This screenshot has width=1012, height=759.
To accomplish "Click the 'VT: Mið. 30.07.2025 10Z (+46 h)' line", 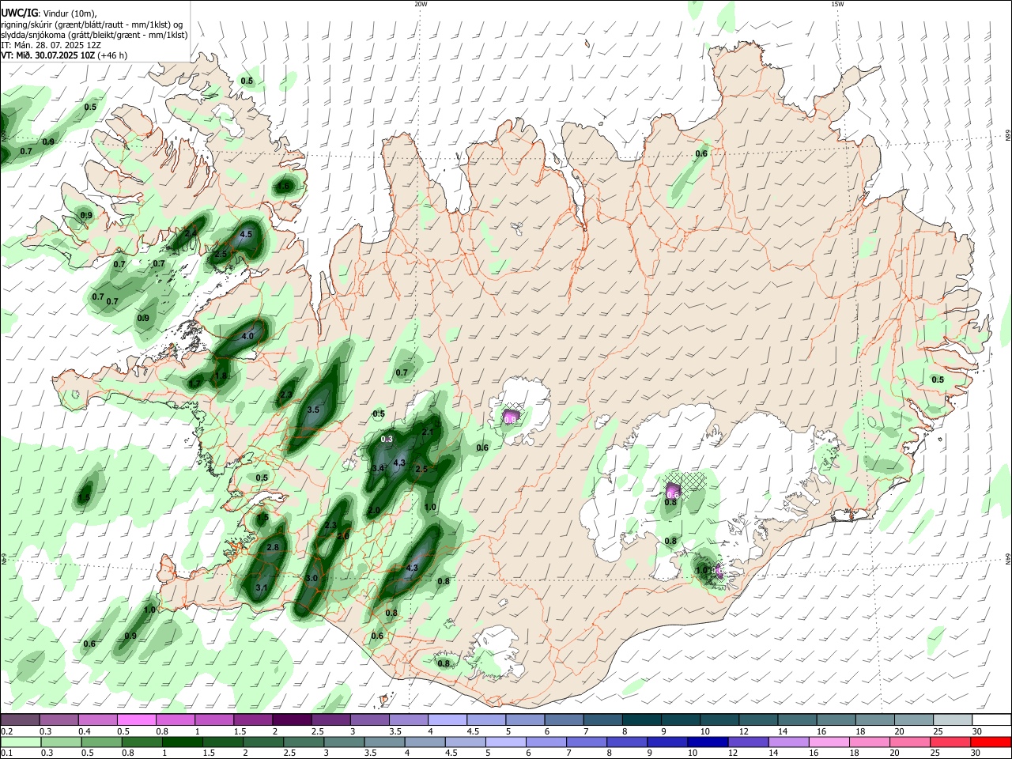I will tap(65, 55).
